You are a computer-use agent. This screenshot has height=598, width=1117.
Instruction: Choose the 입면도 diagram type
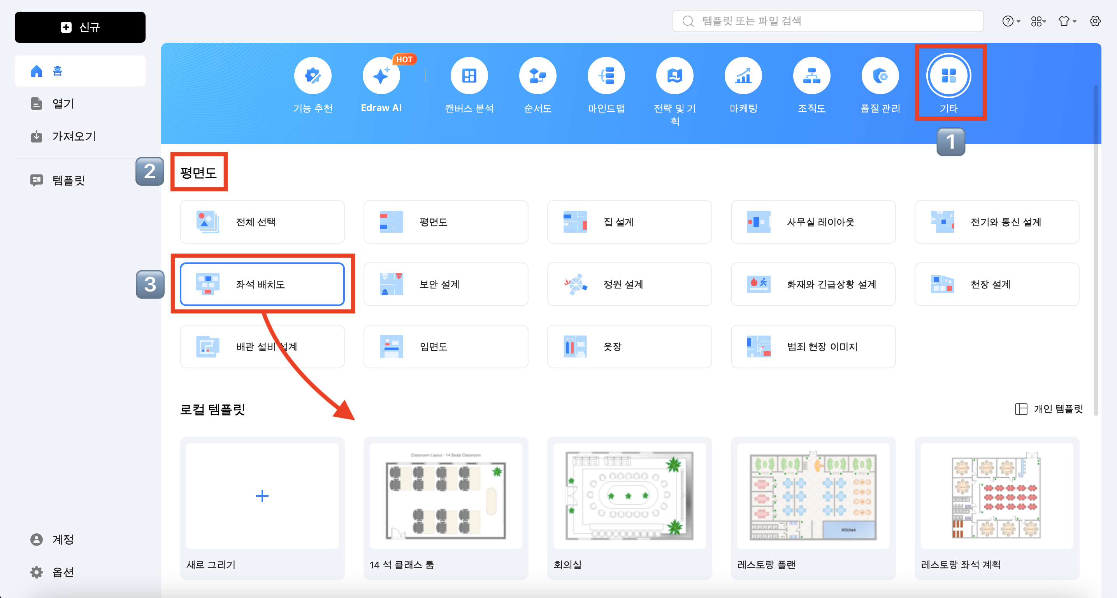coord(446,347)
